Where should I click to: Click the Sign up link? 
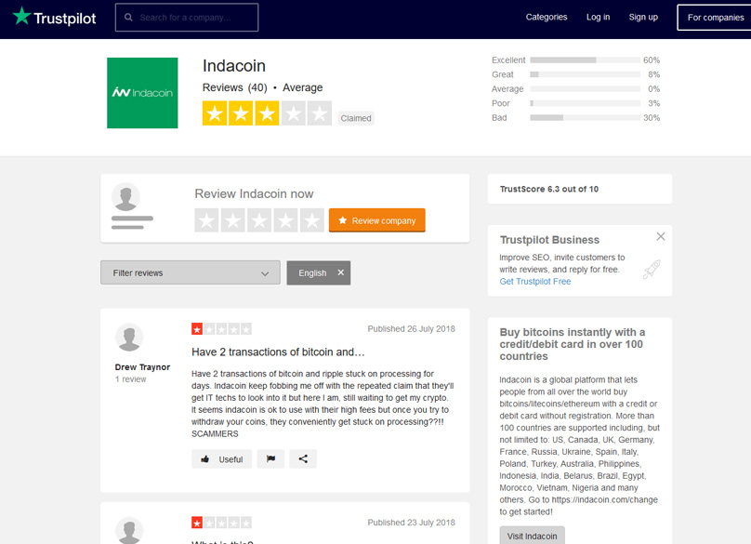[642, 17]
